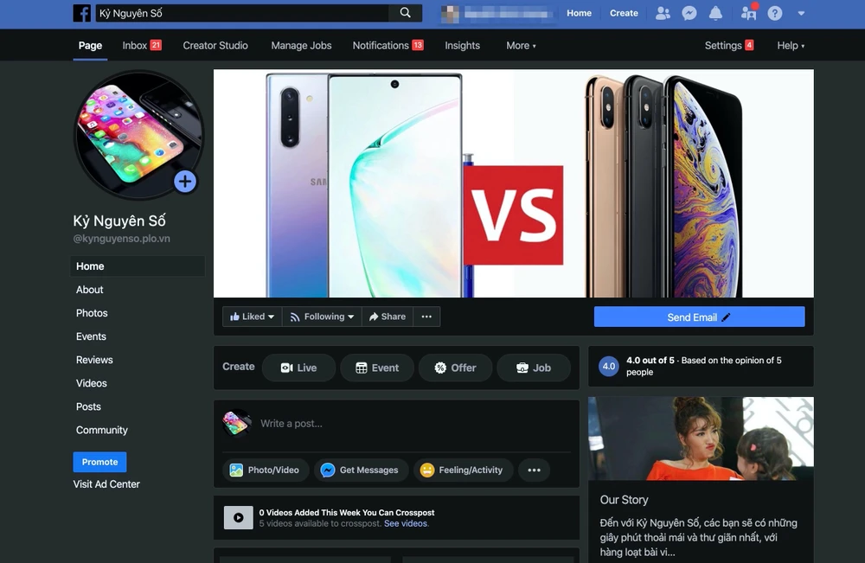Viewport: 865px width, 563px height.
Task: Open the Friend Requests icon
Action: (663, 13)
